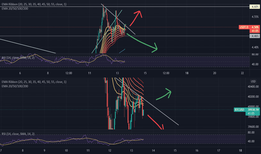
Task: Click BTCUSD bar countdown timer 41:05
Action: tap(251, 114)
